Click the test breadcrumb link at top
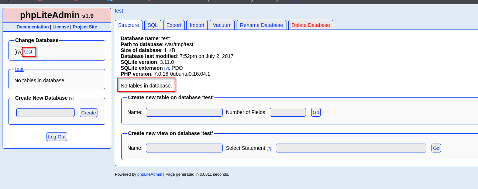478x189 pixels. point(119,11)
